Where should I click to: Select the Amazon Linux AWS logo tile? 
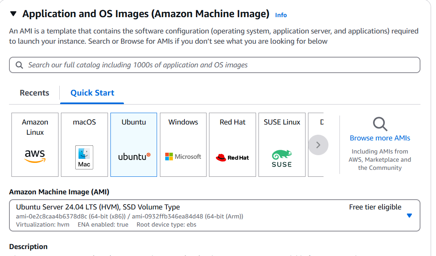coord(35,156)
